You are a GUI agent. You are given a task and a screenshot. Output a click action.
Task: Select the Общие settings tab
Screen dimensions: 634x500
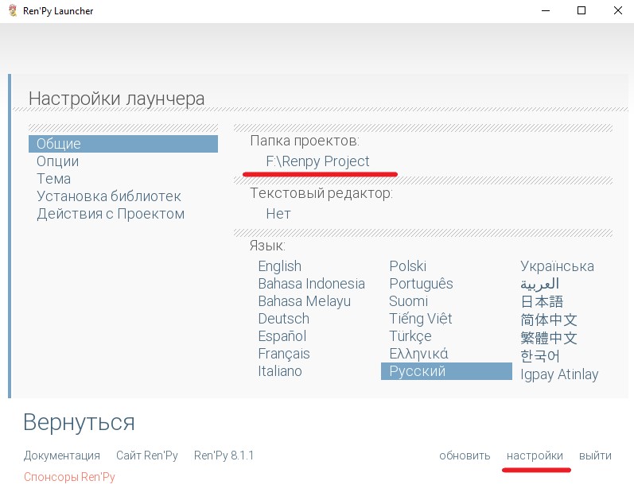[59, 144]
